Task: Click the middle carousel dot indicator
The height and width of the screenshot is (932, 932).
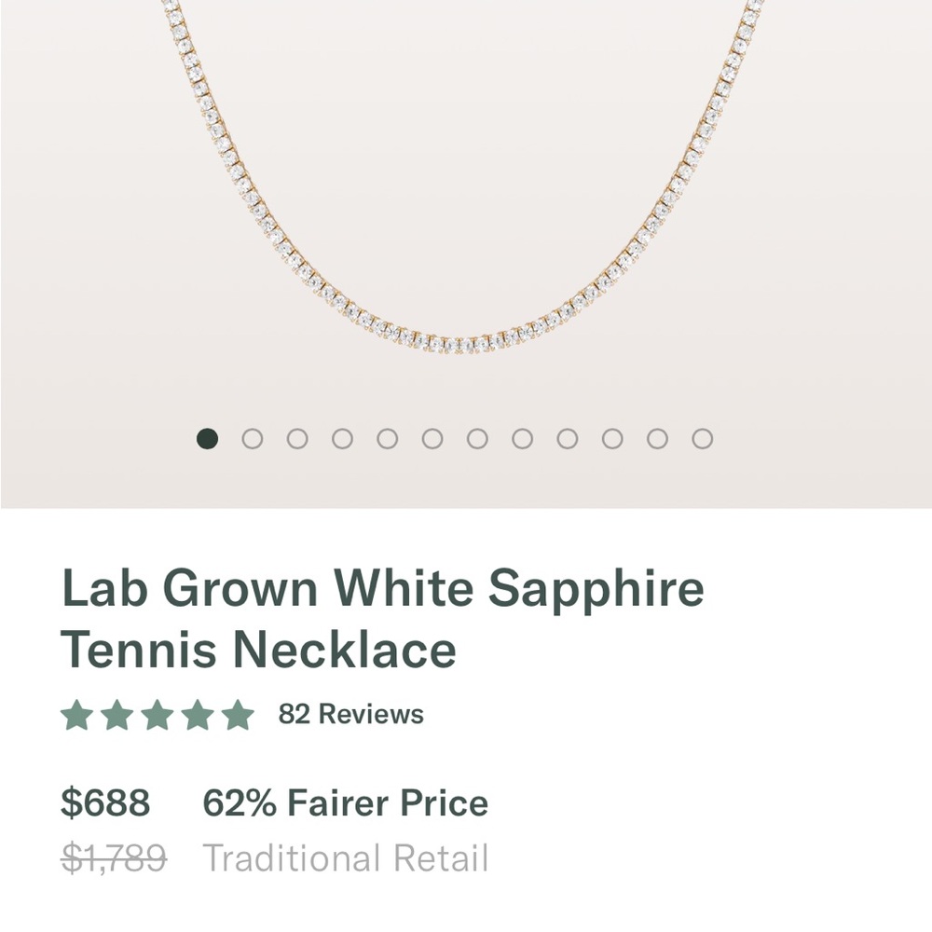Action: (x=476, y=437)
